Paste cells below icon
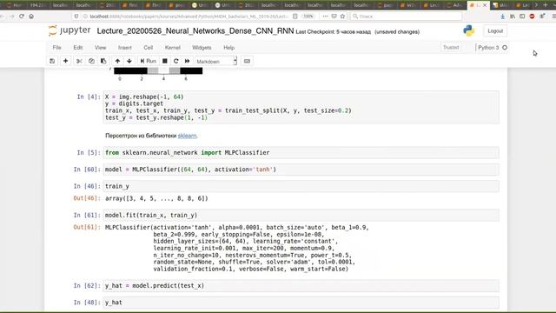 (x=103, y=61)
